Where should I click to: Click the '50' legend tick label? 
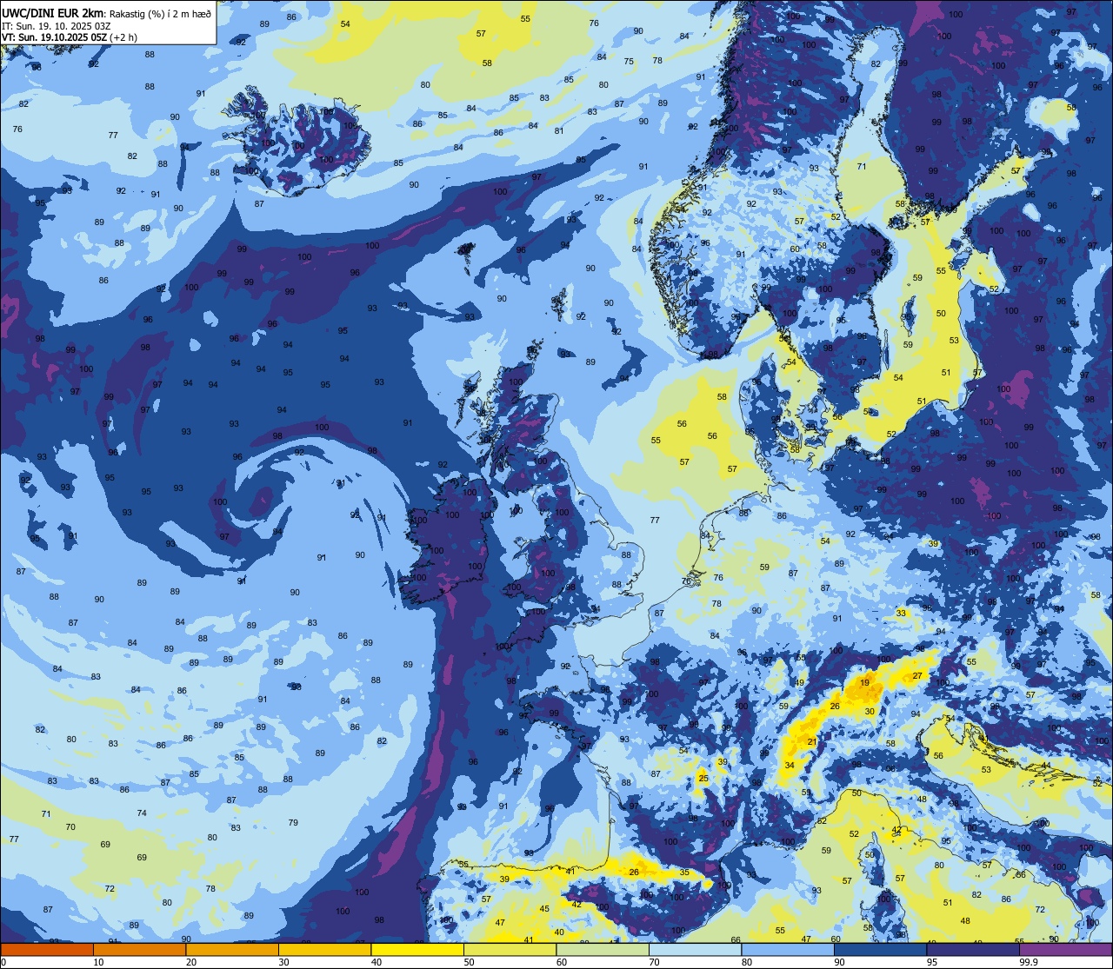(x=469, y=962)
